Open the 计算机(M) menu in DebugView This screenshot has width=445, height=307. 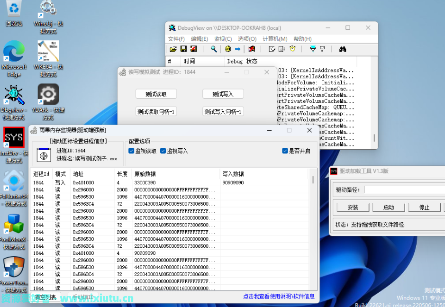tap(275, 39)
